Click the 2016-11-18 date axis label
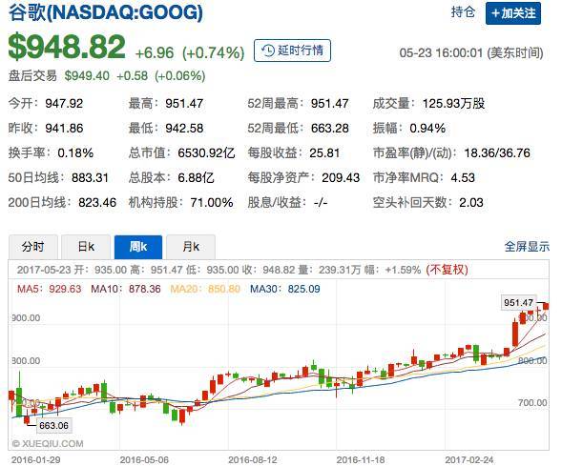Image resolution: width=562 pixels, height=466 pixels. [x=361, y=460]
